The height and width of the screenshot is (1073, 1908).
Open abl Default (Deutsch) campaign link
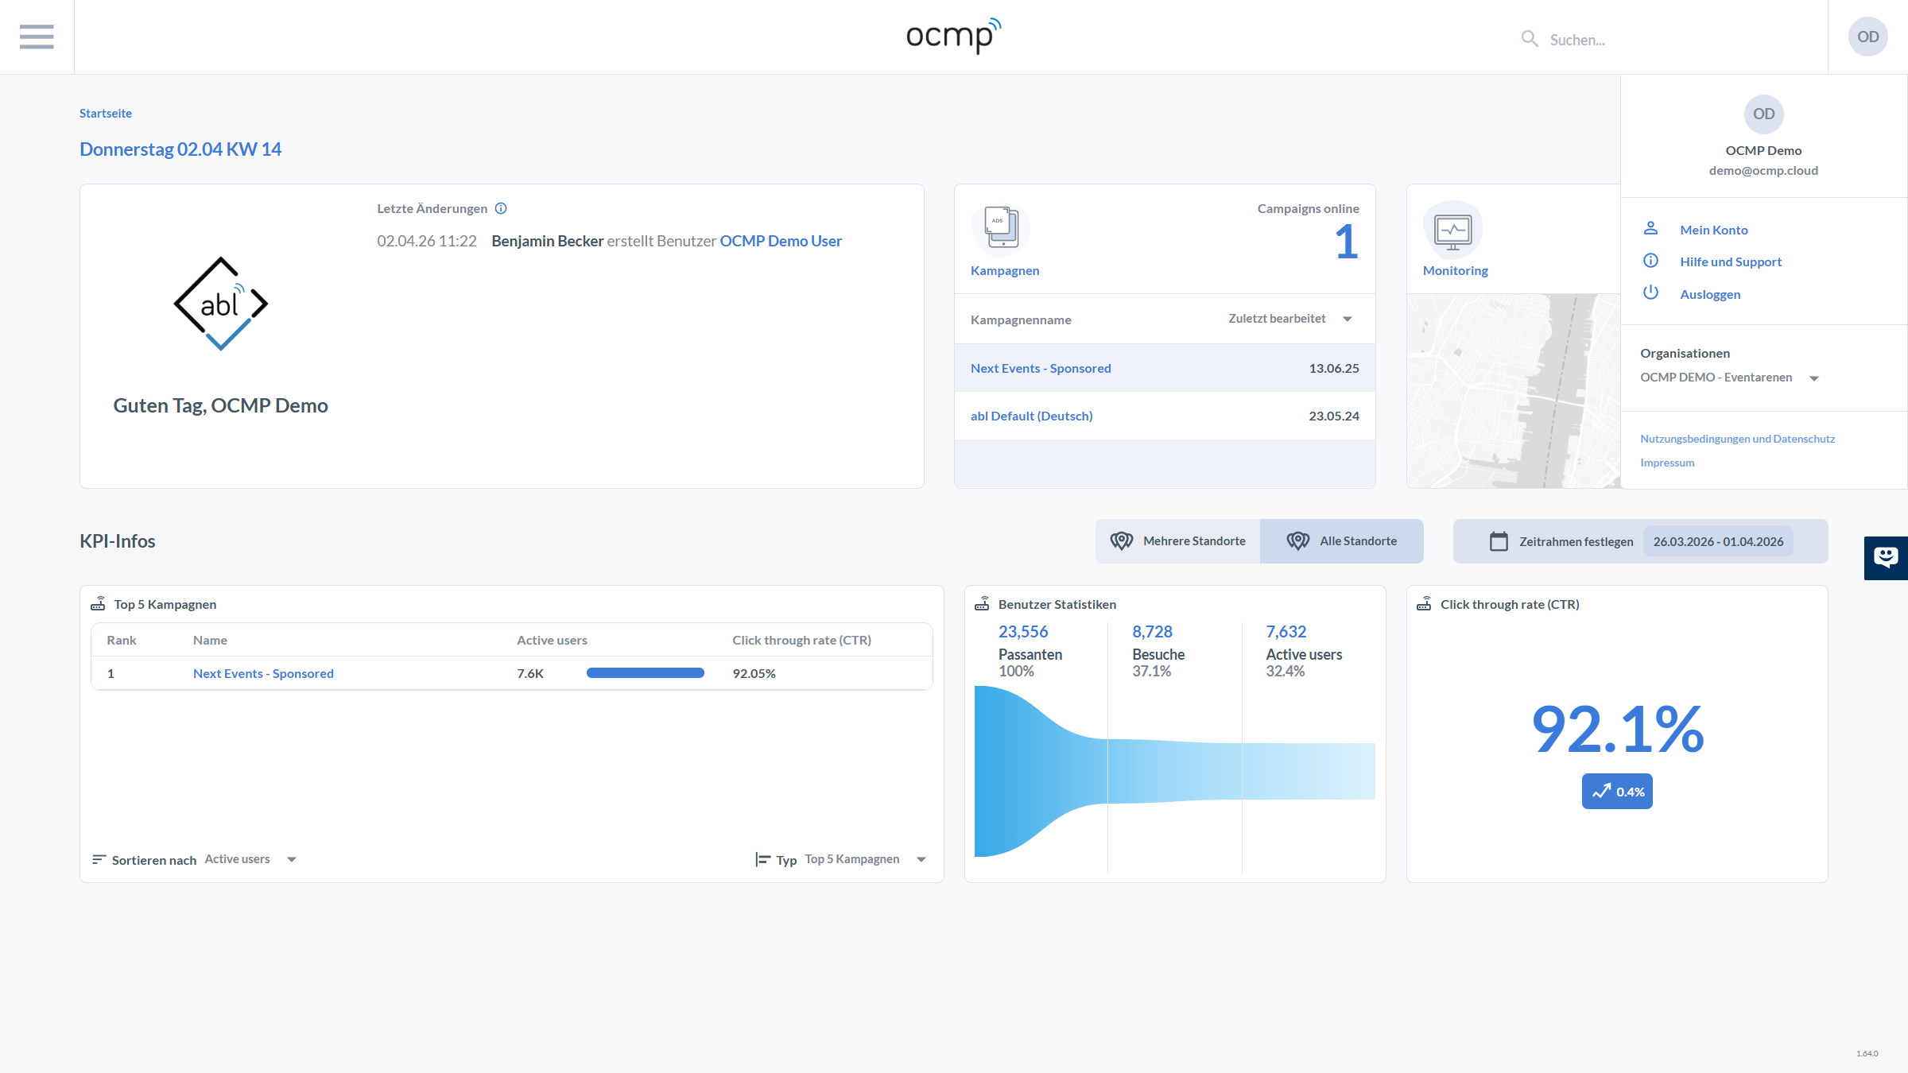click(x=1031, y=416)
